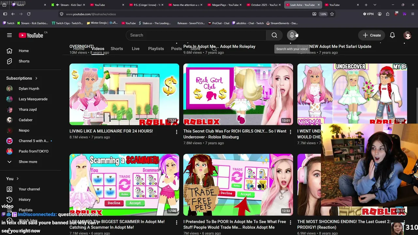Open action menu for LIVING LIKE A MILLIONAIRE video
Viewport: 418px width, 235px height.
176,132
